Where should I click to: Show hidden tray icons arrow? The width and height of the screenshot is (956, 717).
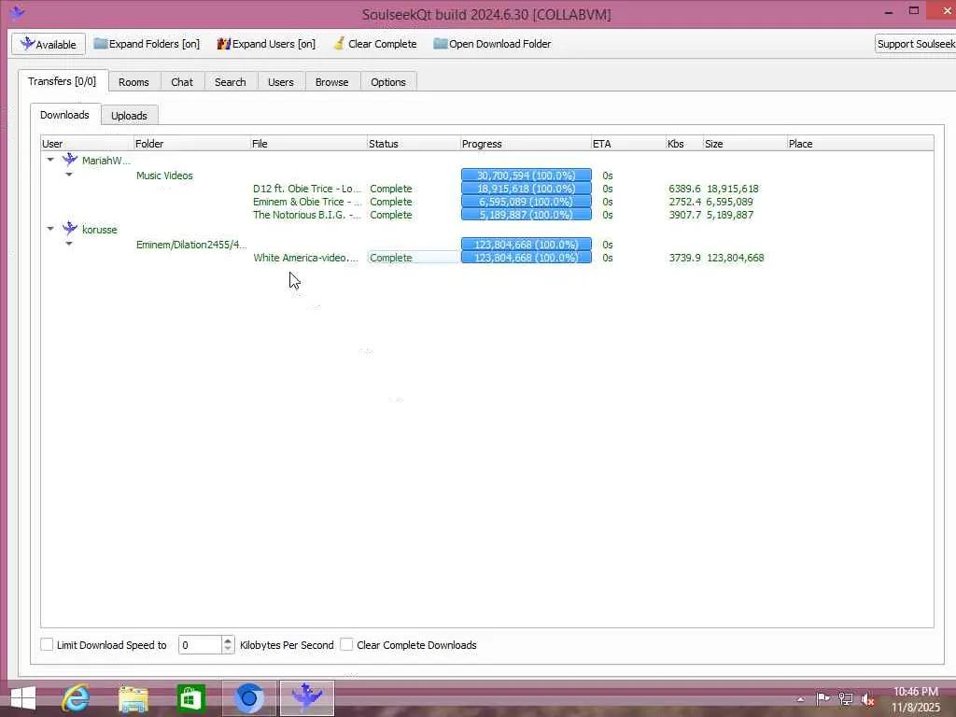(x=800, y=699)
